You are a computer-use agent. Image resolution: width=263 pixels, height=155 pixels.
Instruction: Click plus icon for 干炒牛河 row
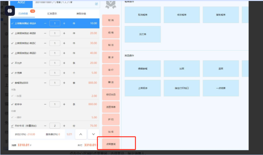click(x=64, y=126)
